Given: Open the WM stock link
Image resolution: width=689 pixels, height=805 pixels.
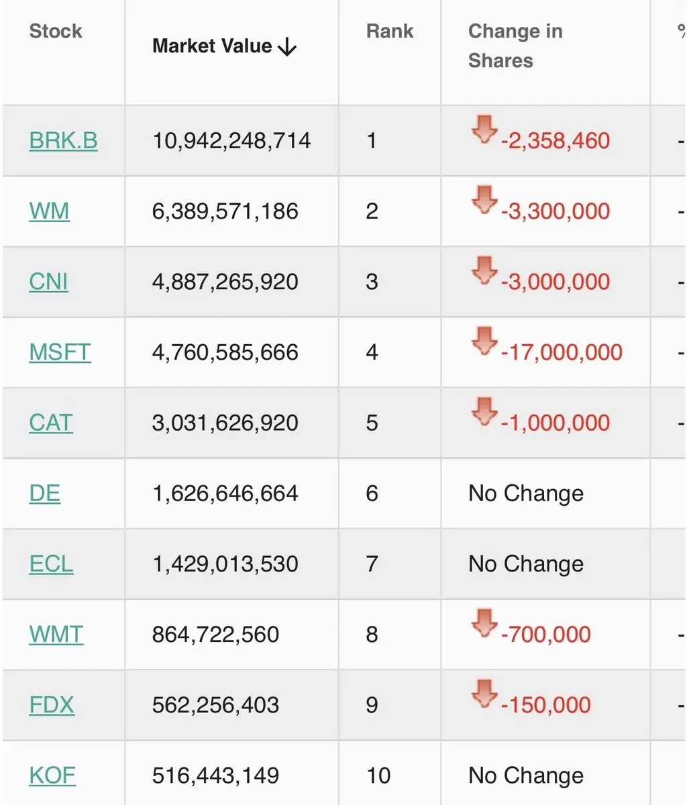Looking at the screenshot, I should point(49,211).
